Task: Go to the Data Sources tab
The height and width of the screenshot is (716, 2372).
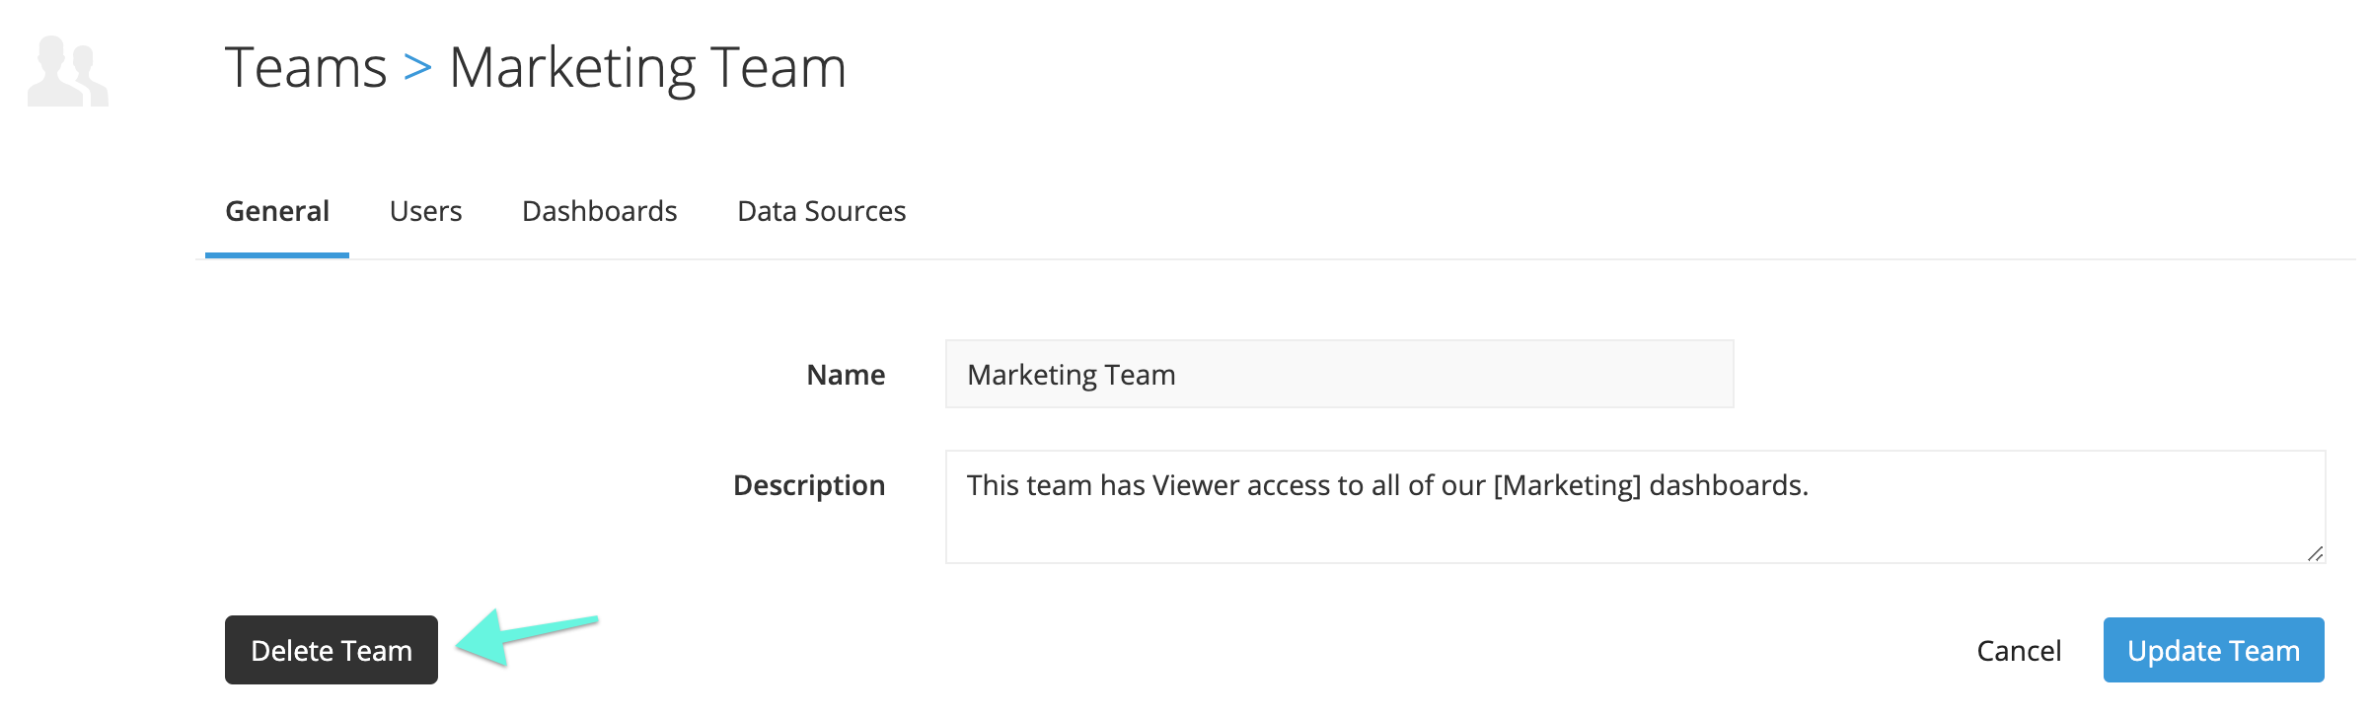Action: click(822, 211)
